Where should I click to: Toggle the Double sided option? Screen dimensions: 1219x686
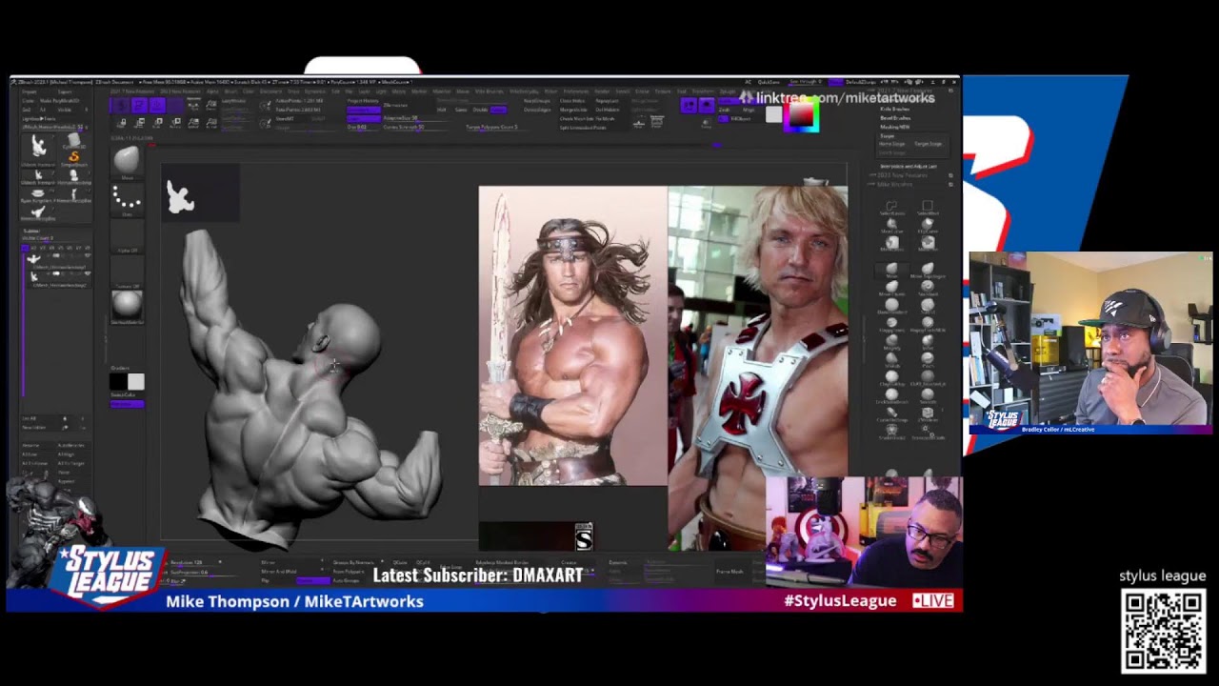pyautogui.click(x=480, y=110)
